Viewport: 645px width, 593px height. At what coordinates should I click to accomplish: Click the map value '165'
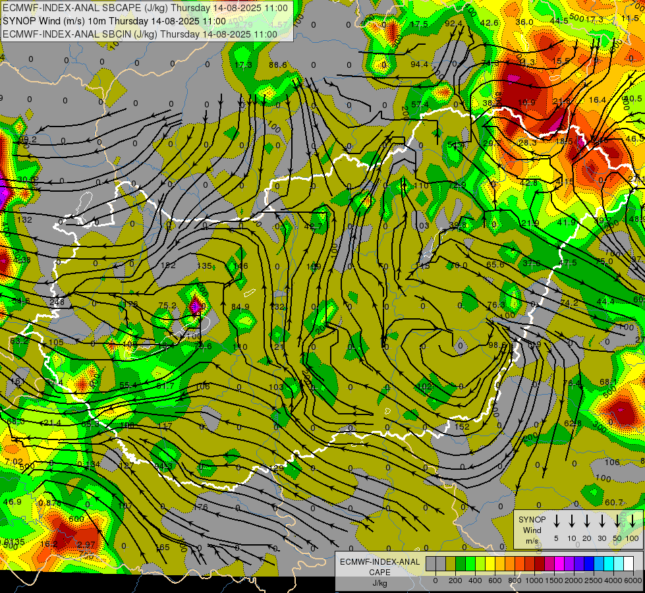(163, 548)
